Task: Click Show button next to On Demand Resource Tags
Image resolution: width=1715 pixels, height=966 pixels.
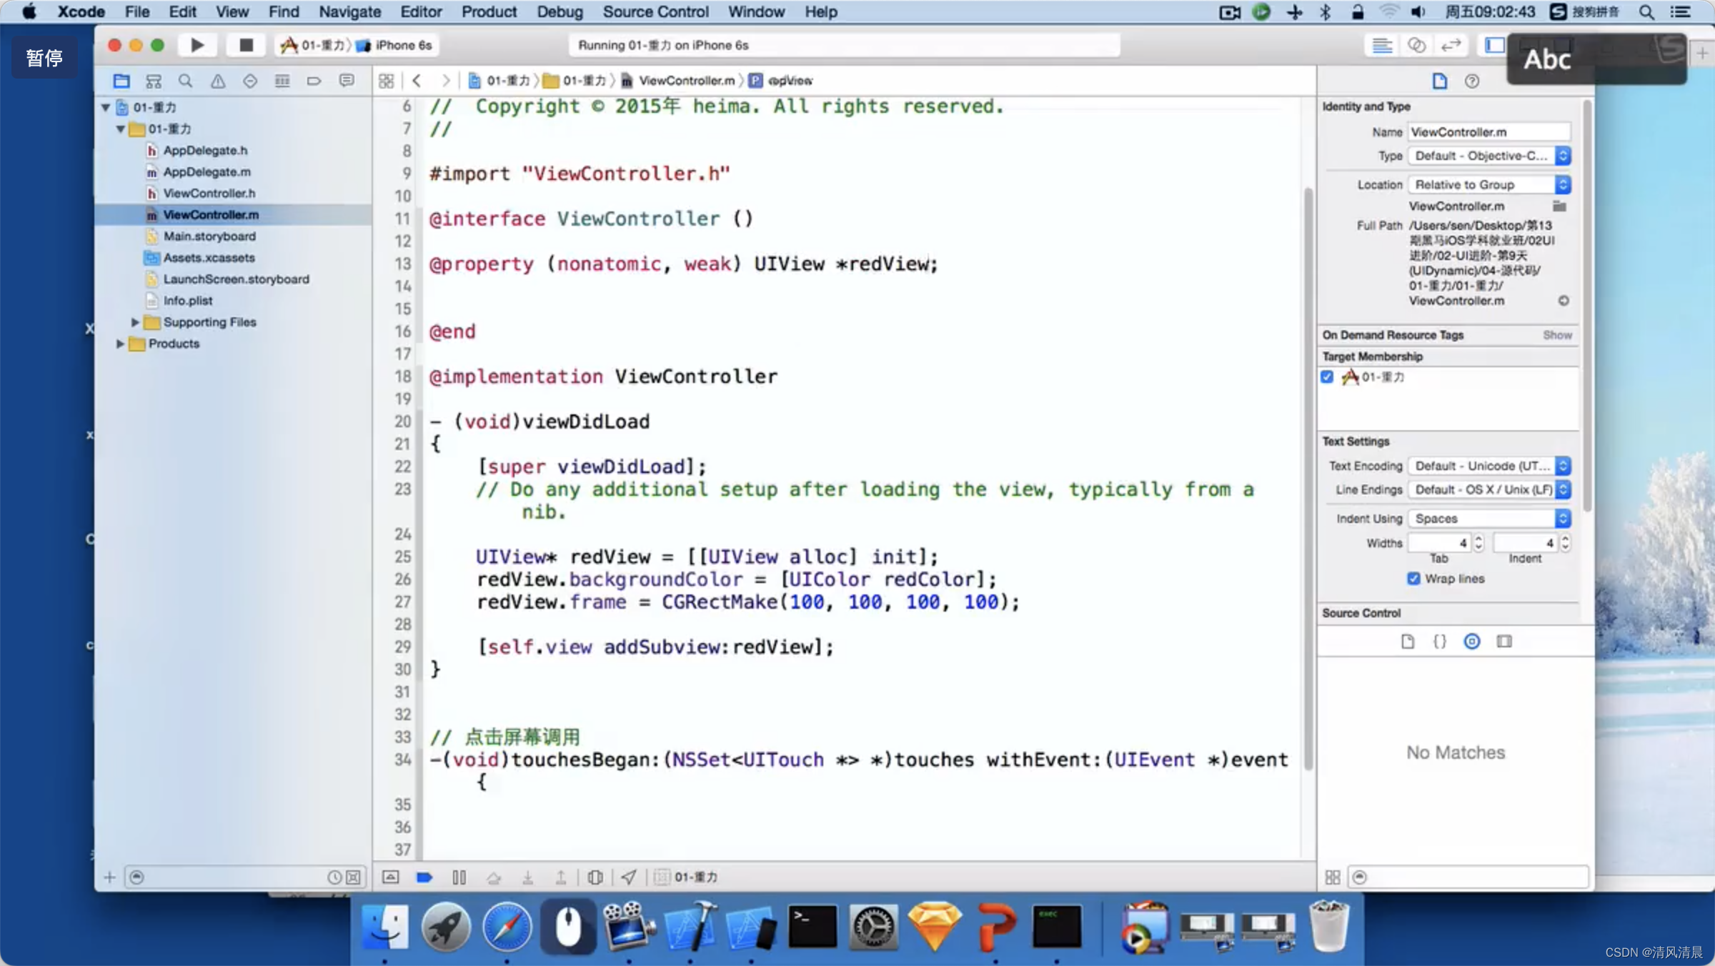Action: pyautogui.click(x=1556, y=334)
